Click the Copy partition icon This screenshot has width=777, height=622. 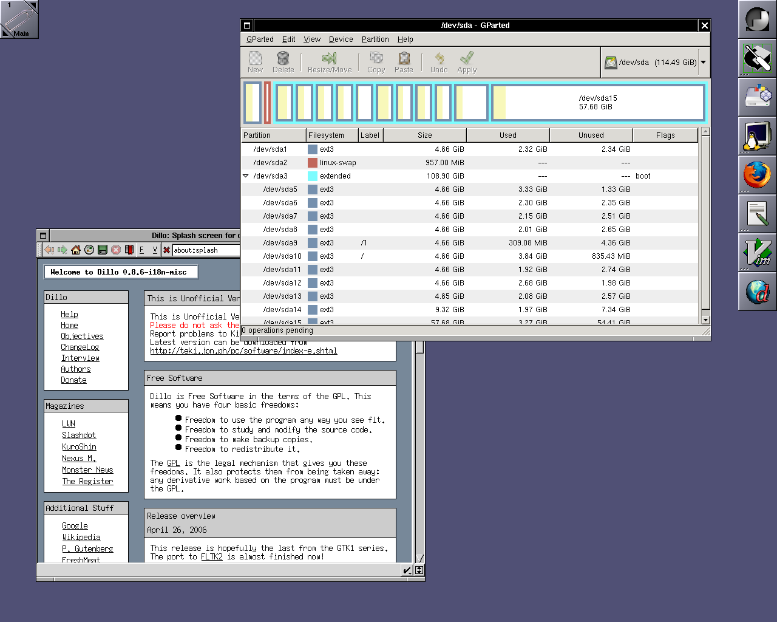tap(376, 58)
